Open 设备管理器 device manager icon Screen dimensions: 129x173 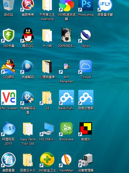pyautogui.click(x=86, y=160)
